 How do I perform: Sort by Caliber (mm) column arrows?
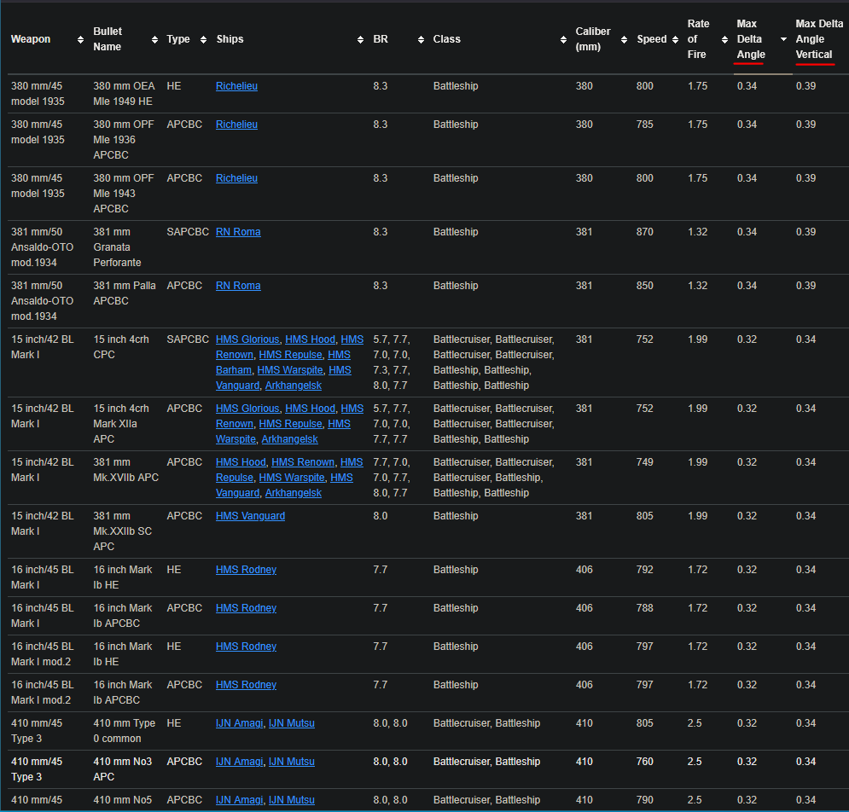pyautogui.click(x=625, y=39)
